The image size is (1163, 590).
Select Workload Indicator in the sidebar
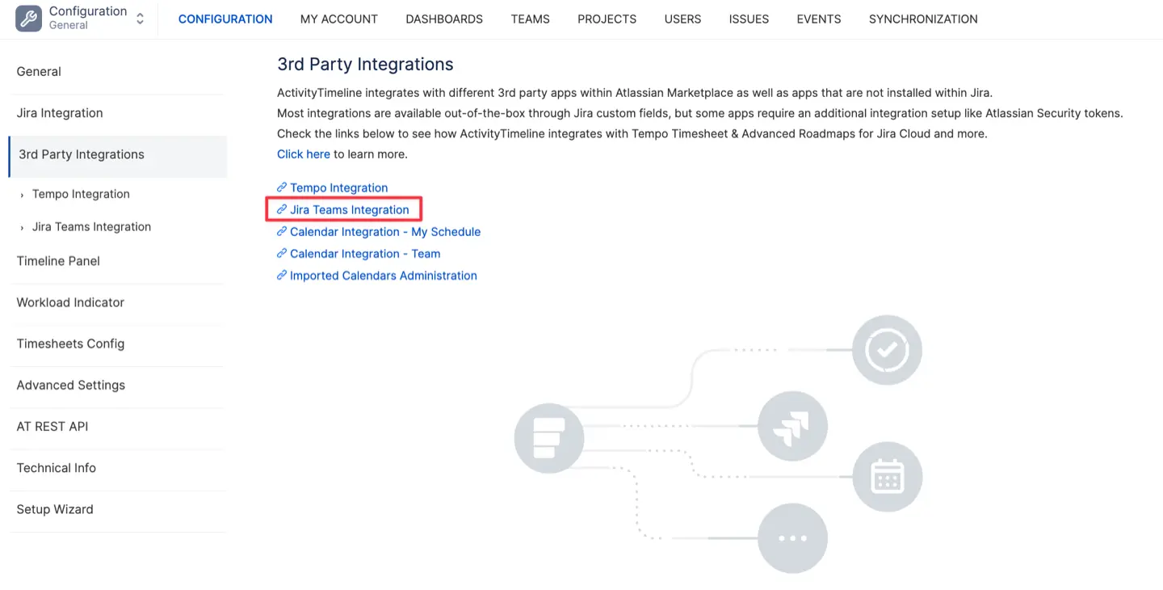(x=70, y=302)
